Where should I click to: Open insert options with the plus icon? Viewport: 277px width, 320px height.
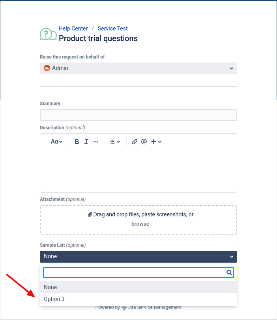pyautogui.click(x=154, y=141)
